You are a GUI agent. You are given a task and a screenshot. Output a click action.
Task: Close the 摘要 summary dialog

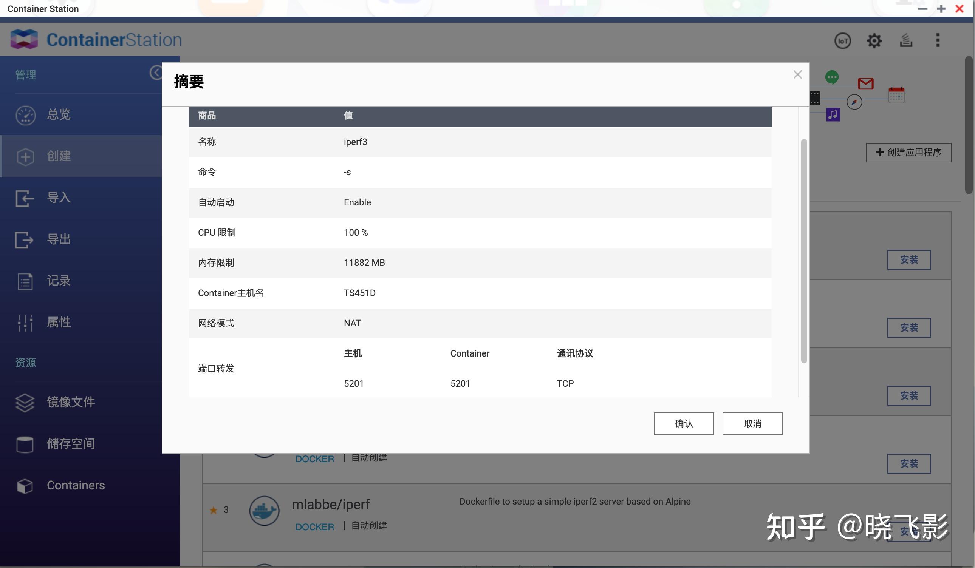797,74
